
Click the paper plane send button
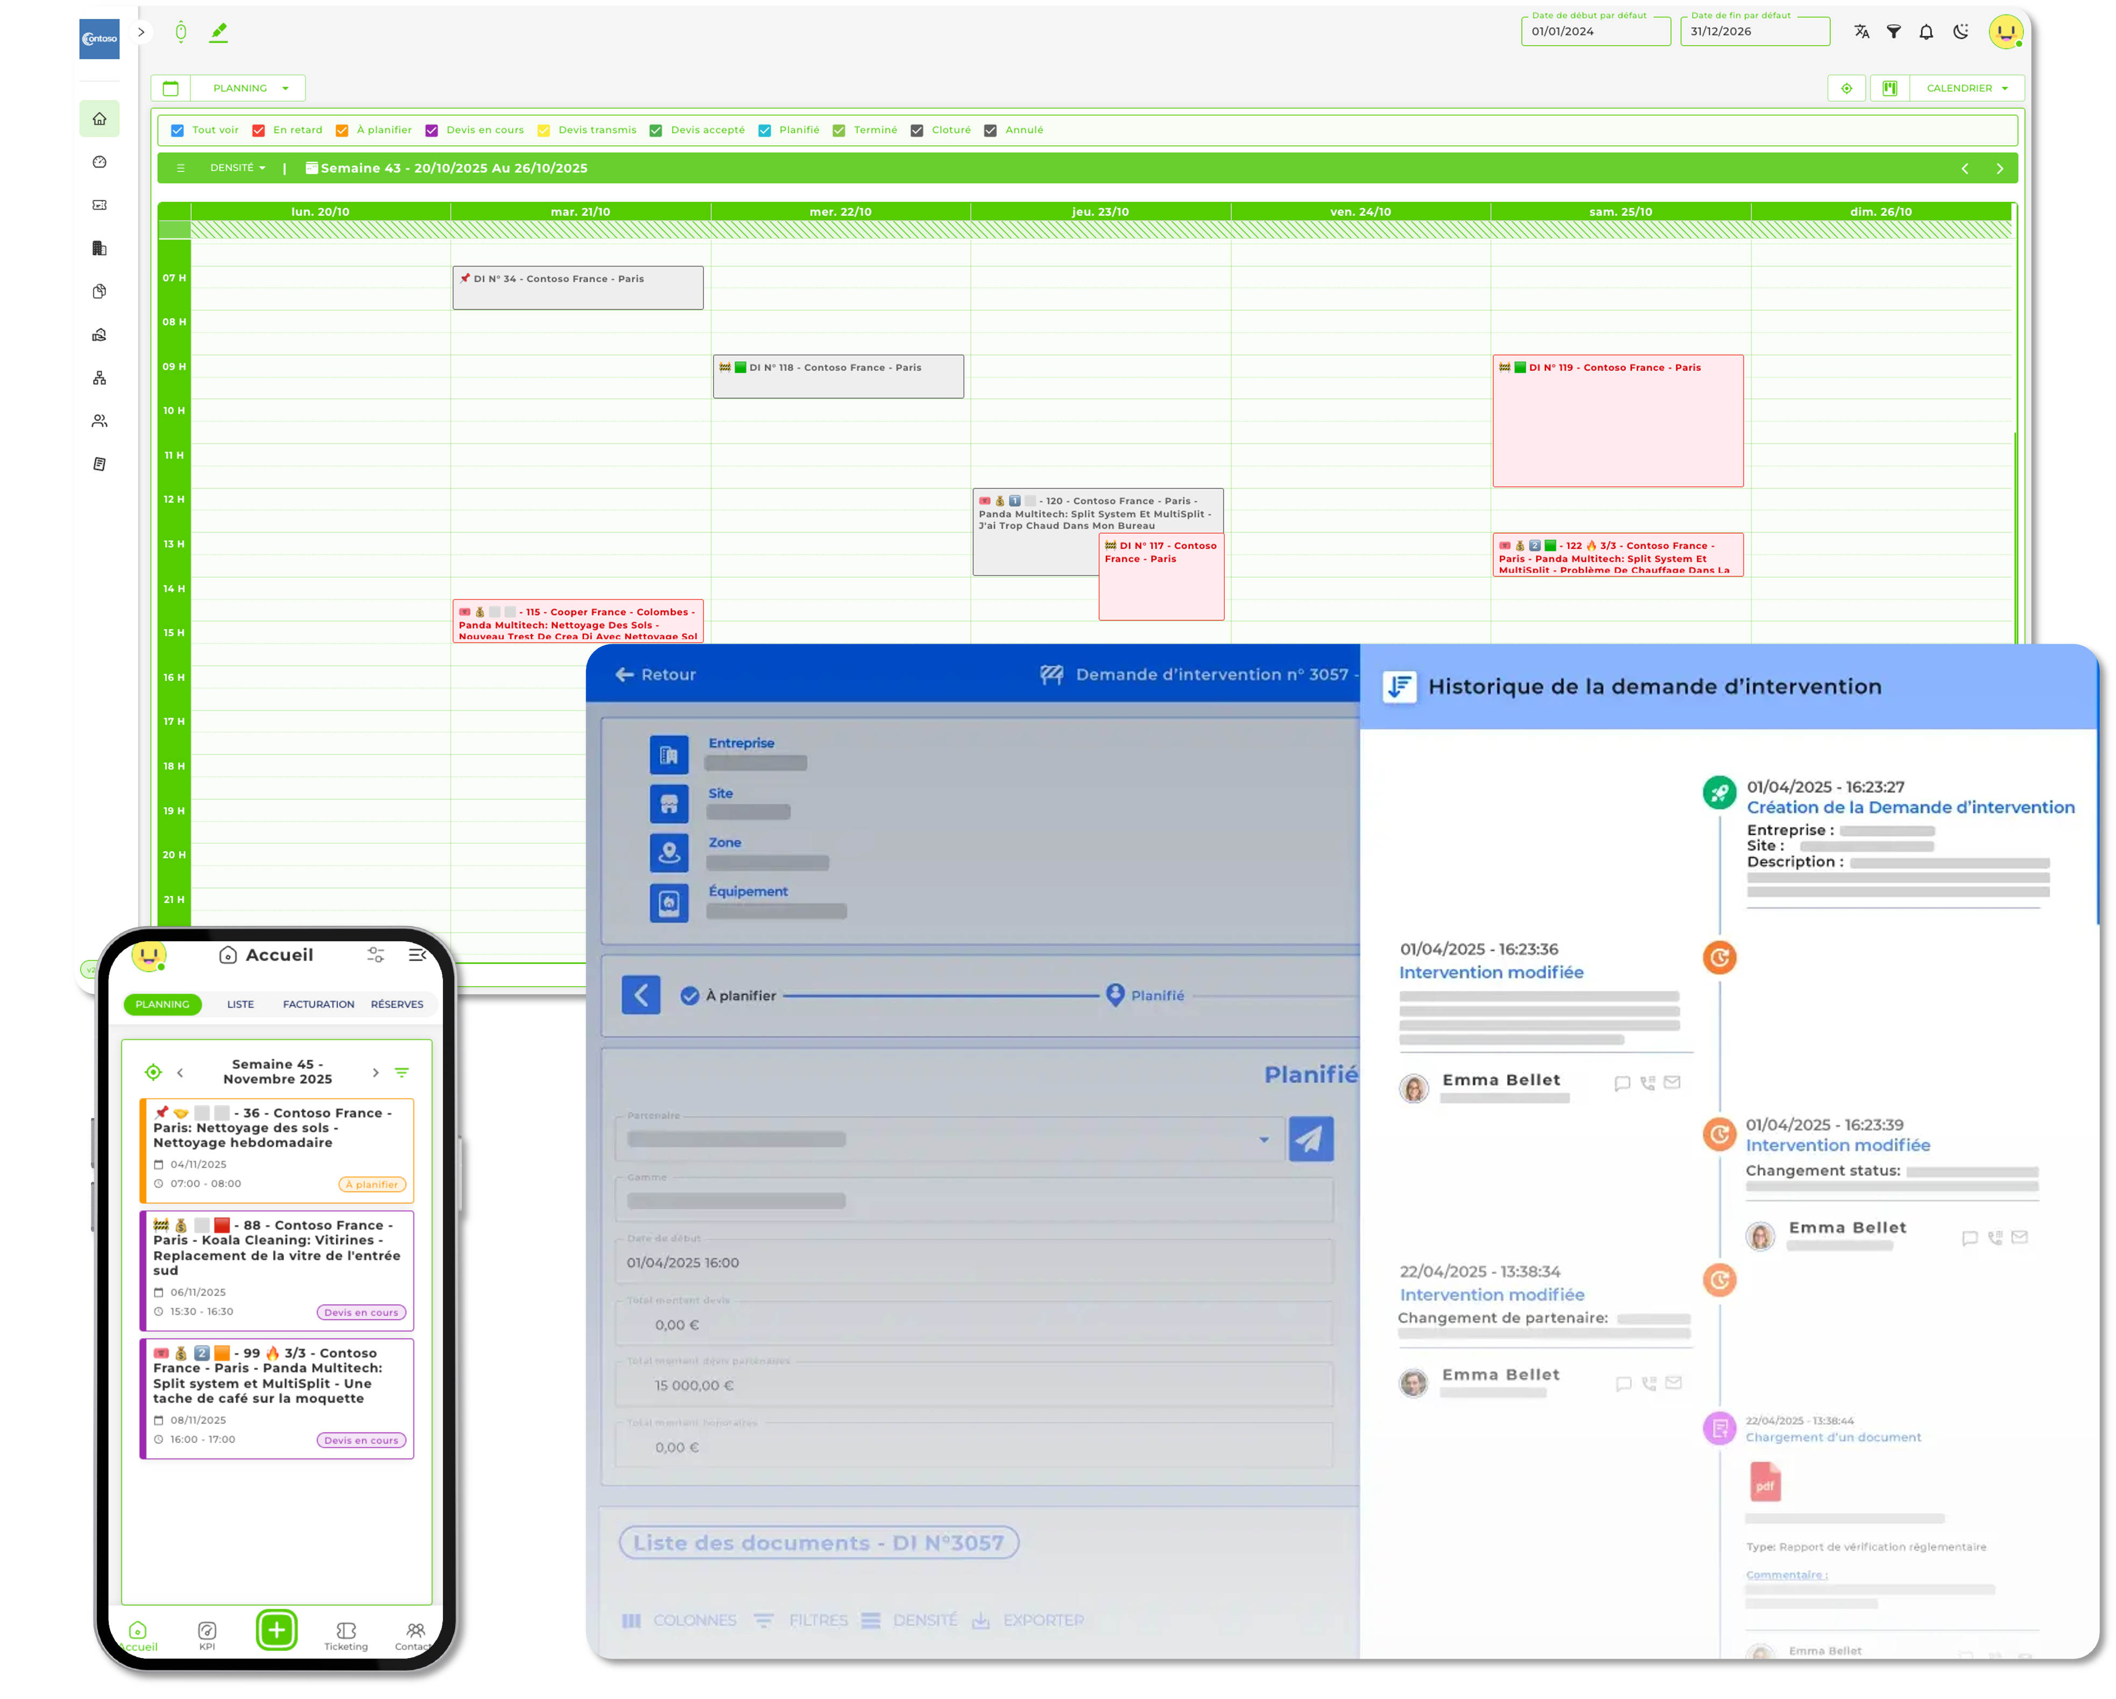tap(1310, 1139)
